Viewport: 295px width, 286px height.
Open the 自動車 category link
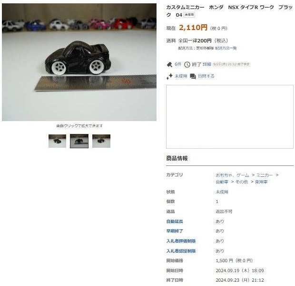point(222,182)
